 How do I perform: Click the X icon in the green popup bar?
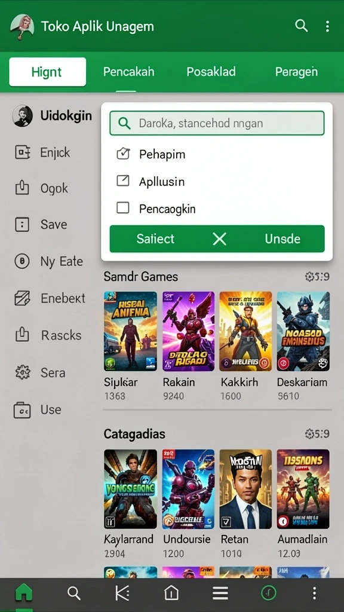tap(220, 239)
